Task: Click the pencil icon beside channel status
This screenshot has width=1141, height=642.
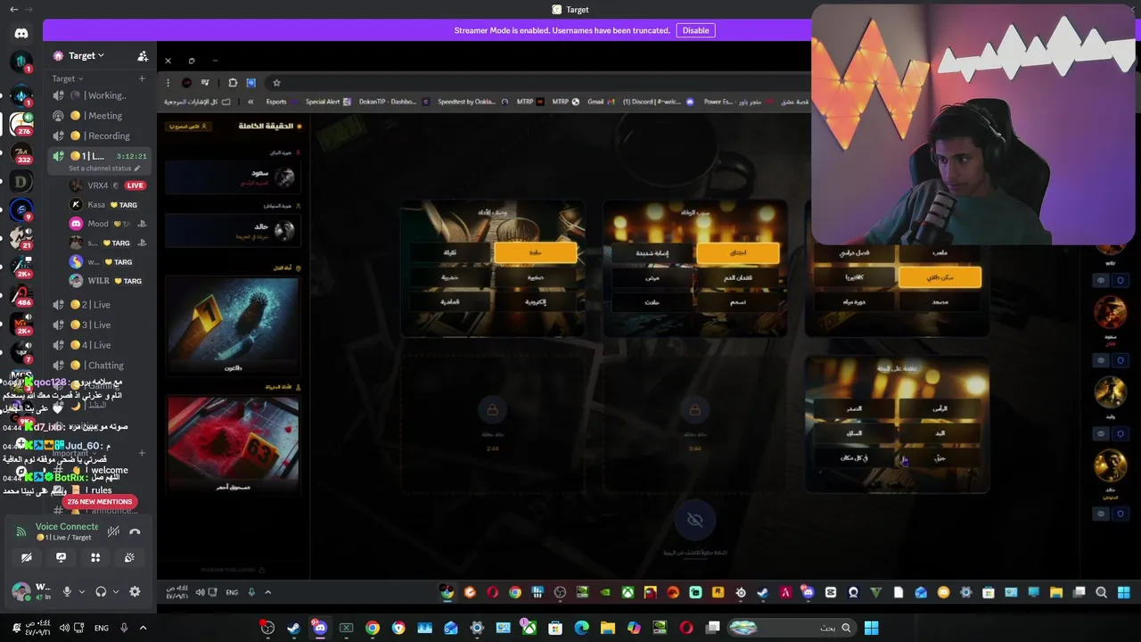Action: [x=136, y=169]
